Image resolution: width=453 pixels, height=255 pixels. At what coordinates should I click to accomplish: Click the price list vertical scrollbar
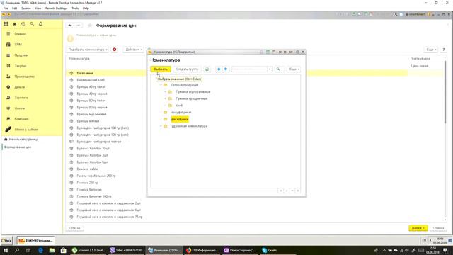click(x=445, y=93)
